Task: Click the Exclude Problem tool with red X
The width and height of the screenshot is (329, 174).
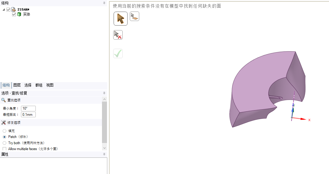Action: coord(118,35)
